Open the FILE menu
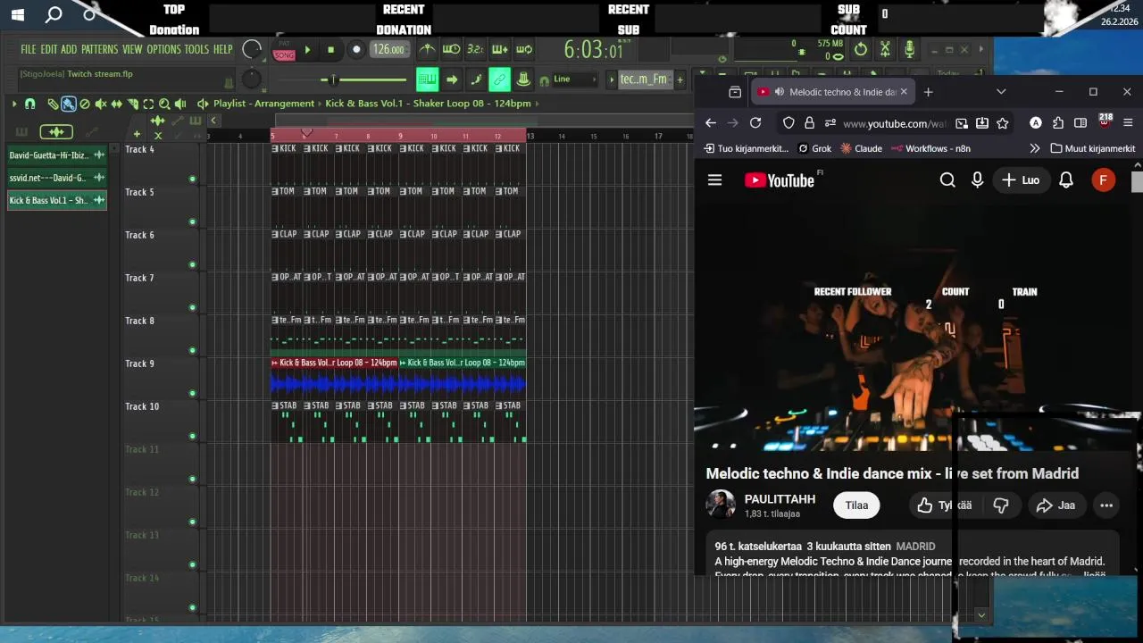This screenshot has height=643, width=1143. click(29, 49)
